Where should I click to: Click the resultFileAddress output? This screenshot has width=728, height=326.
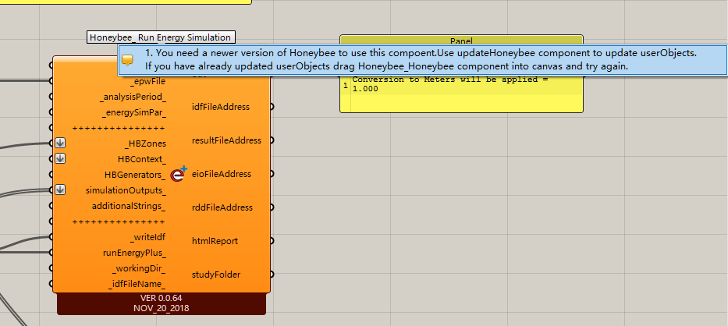(226, 140)
